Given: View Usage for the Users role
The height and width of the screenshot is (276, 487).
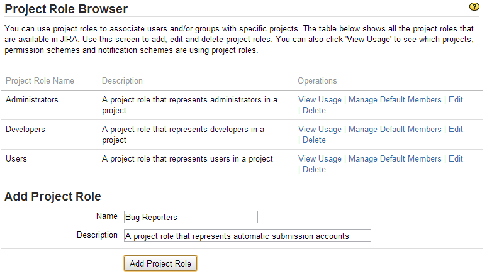Looking at the screenshot, I should click(x=320, y=158).
